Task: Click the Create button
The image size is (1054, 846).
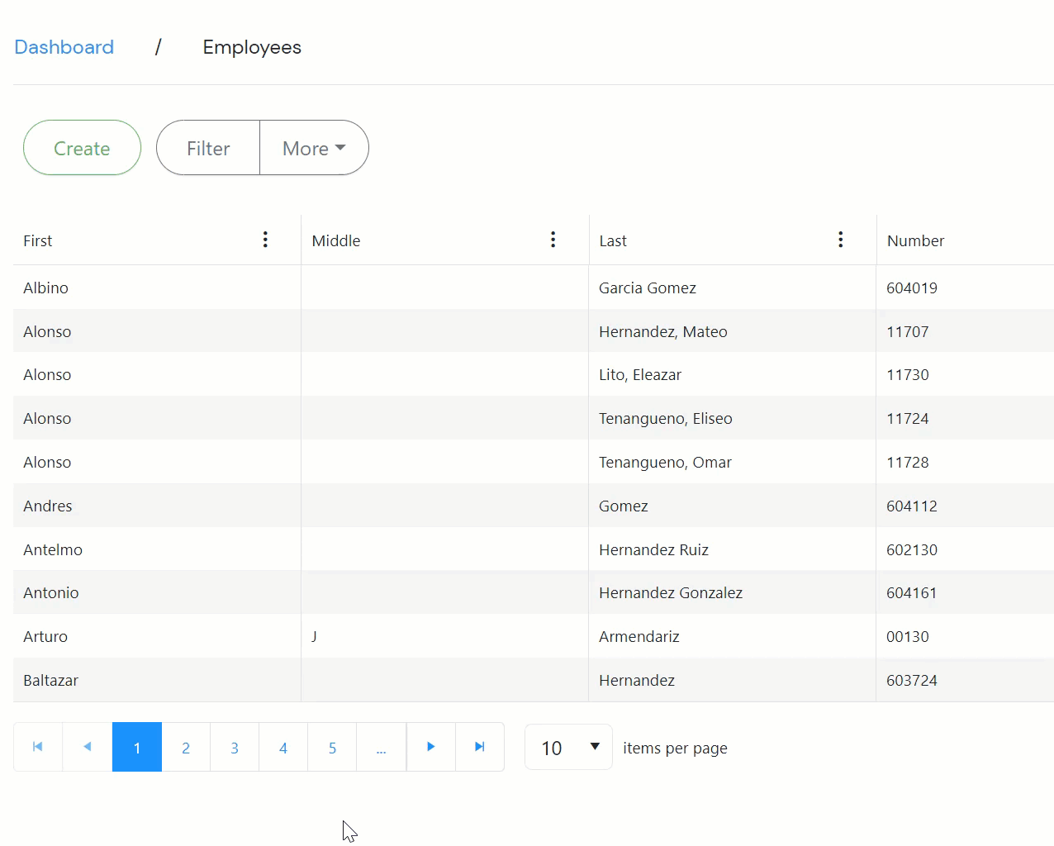Action: tap(82, 148)
